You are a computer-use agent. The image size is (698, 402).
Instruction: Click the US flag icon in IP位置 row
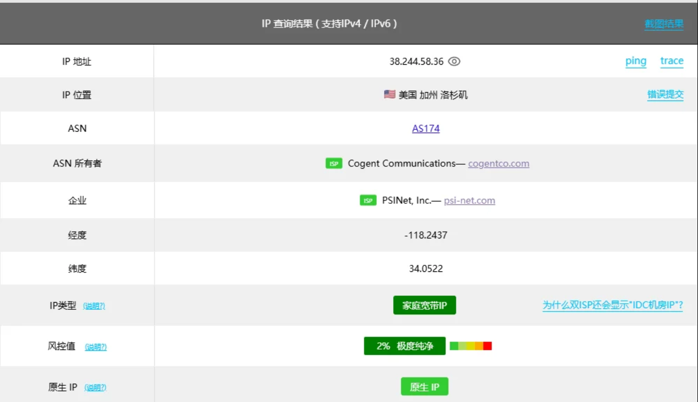(389, 94)
